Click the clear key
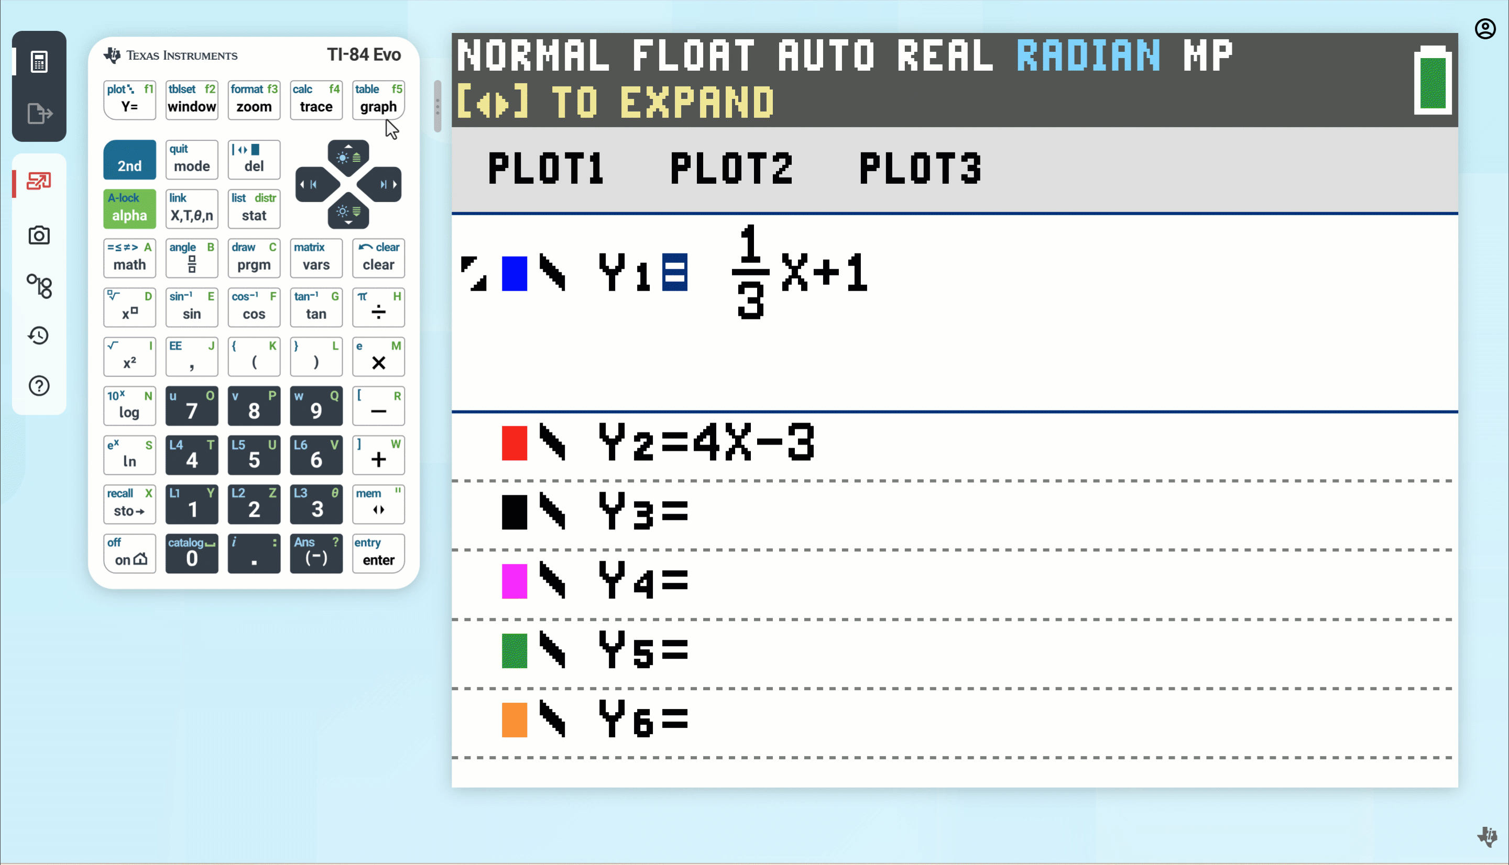The height and width of the screenshot is (865, 1509). coord(379,259)
